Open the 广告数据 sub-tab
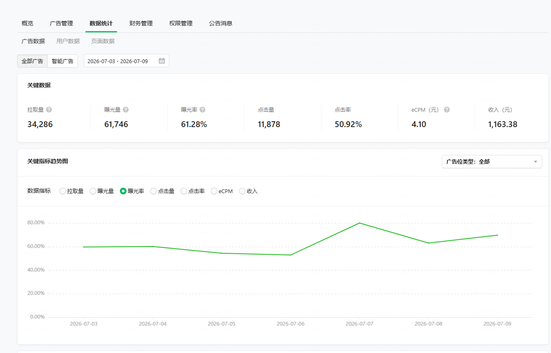 pyautogui.click(x=33, y=41)
